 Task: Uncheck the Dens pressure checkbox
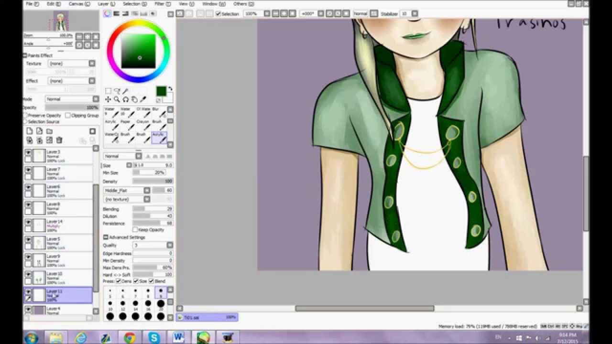click(119, 281)
